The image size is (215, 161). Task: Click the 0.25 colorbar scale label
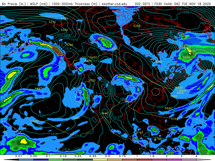(x=78, y=156)
